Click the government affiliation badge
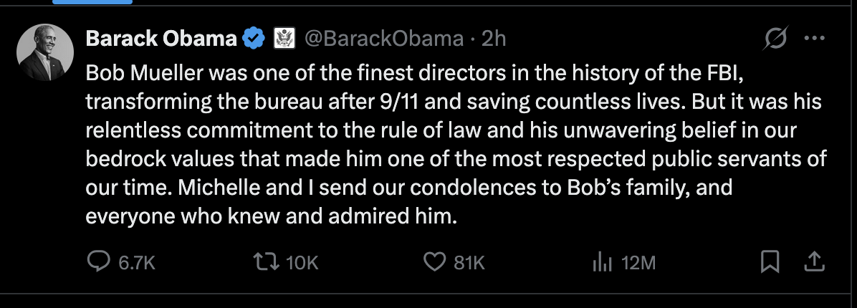This screenshot has height=308, width=857. (284, 39)
